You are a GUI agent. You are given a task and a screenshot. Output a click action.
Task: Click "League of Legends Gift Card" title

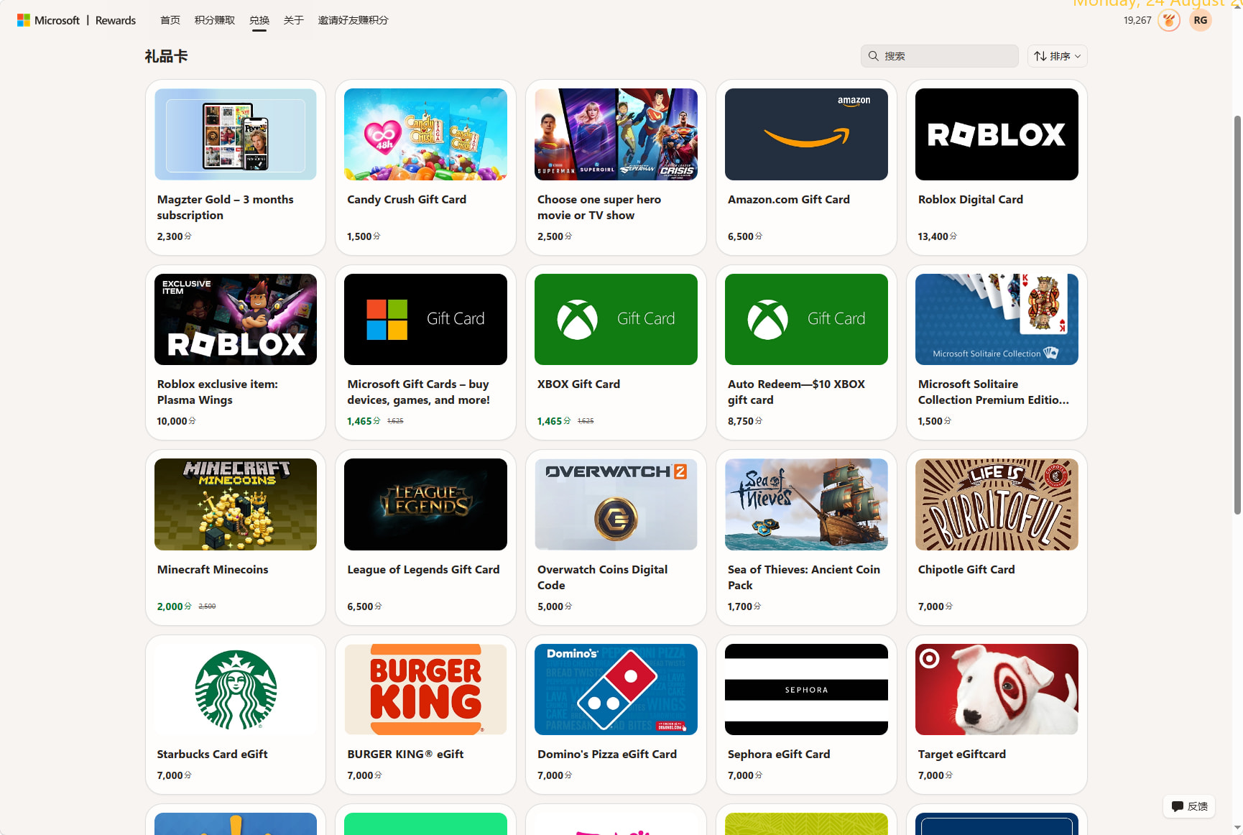pyautogui.click(x=423, y=569)
